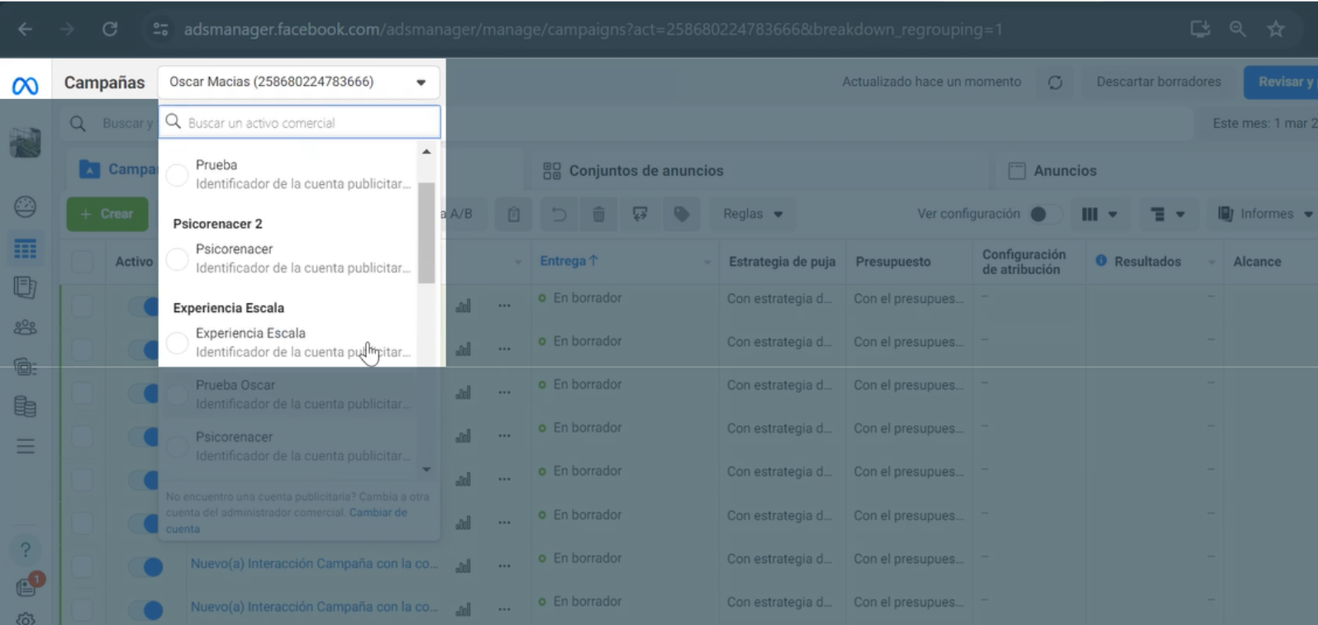The image size is (1318, 625).
Task: Open the Reglas dropdown
Action: [753, 215]
